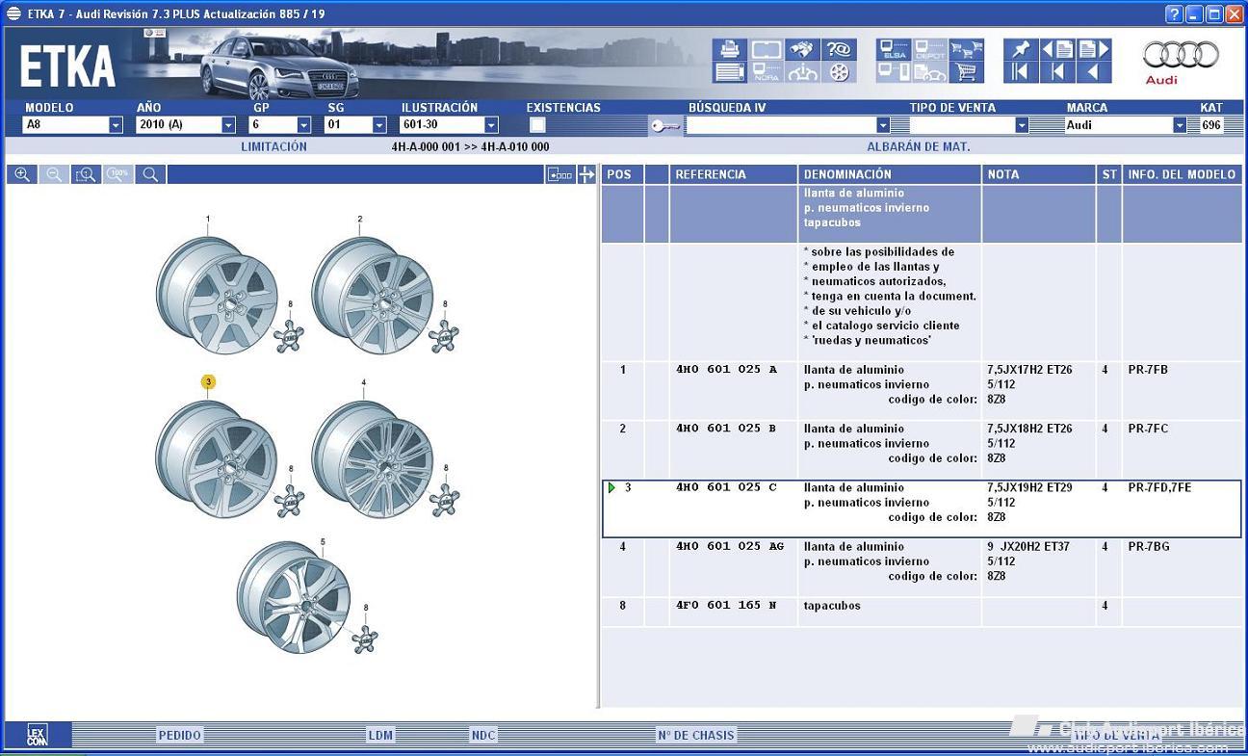The width and height of the screenshot is (1248, 756).
Task: Click the thumbnail overview icon
Action: [x=559, y=174]
